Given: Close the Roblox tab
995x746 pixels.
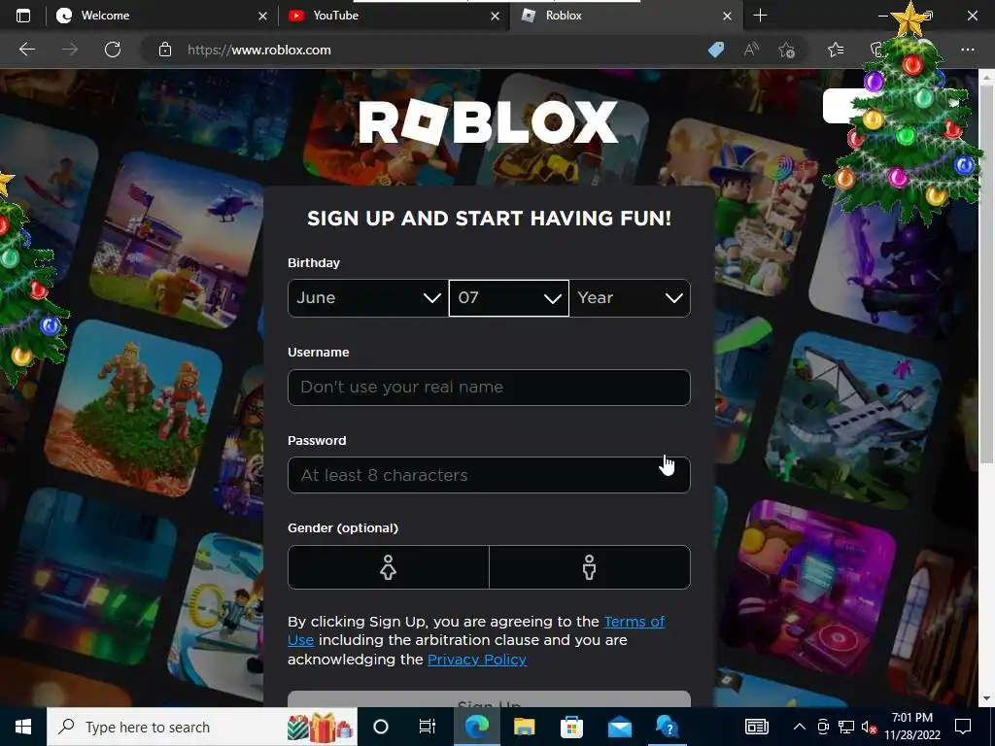Looking at the screenshot, I should (x=727, y=16).
